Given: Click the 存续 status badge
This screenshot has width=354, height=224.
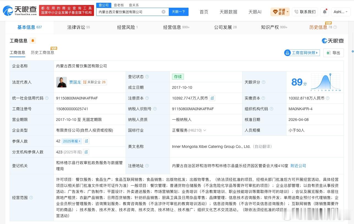Looking at the screenshot, I should click(x=178, y=77).
